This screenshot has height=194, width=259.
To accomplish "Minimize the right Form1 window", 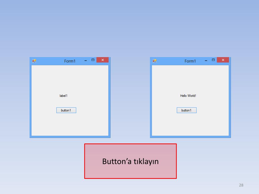I will 206,61.
